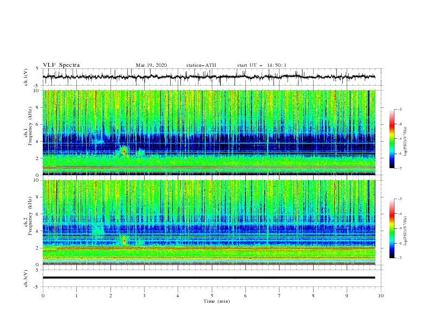Click the time axis tick label "9"
The width and height of the screenshot is (429, 332).
point(347,296)
